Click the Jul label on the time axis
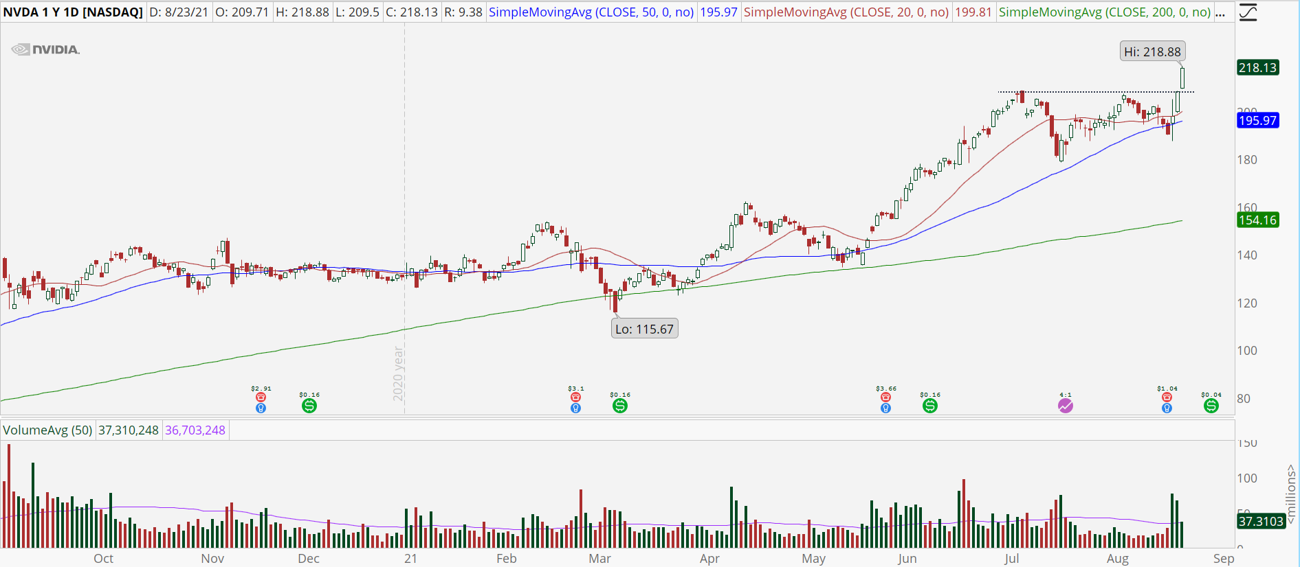This screenshot has height=567, width=1300. [x=1011, y=558]
